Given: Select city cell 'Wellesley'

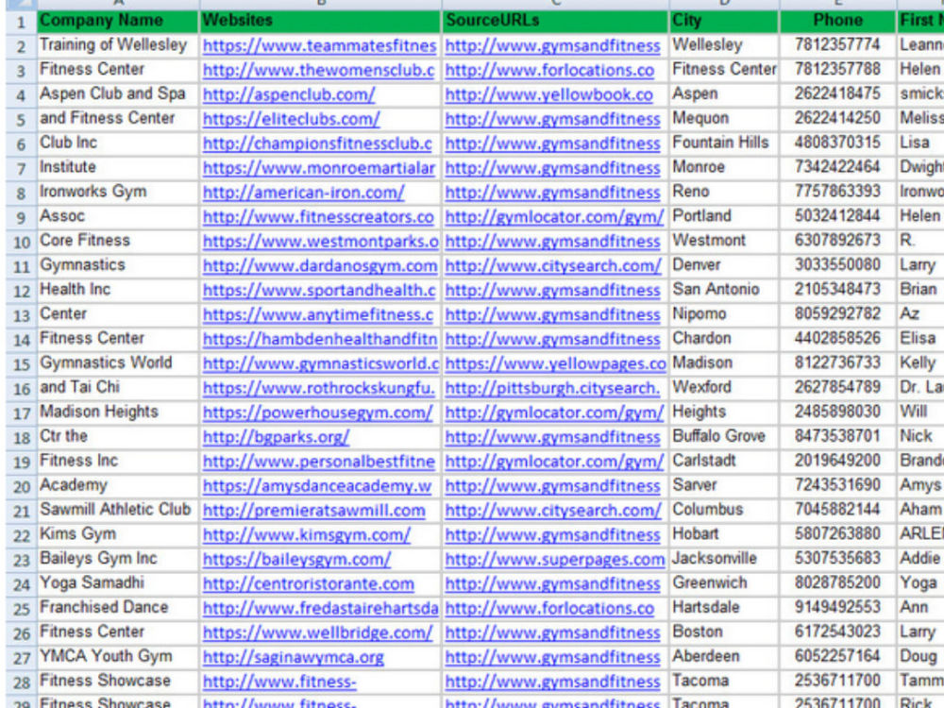Looking at the screenshot, I should 724,45.
